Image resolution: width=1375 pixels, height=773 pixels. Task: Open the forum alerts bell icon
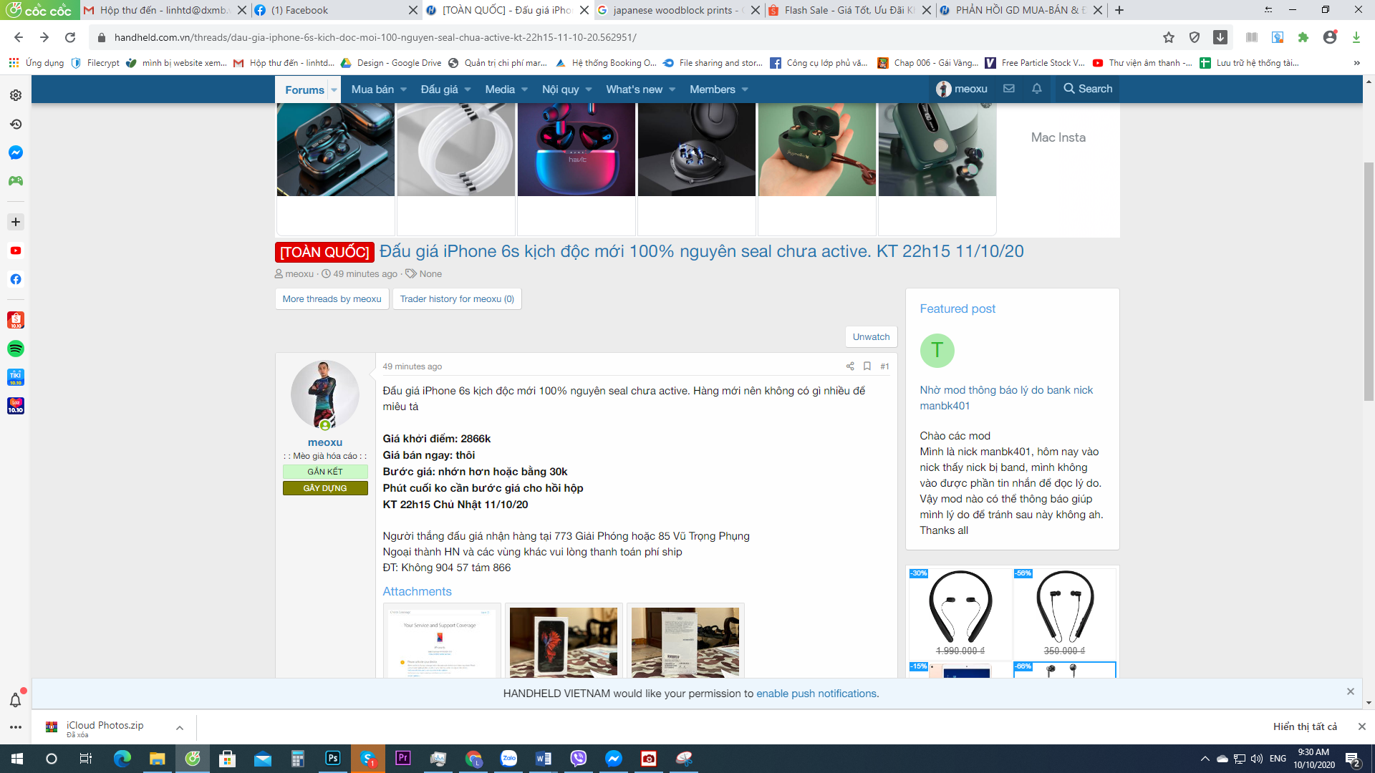click(x=1036, y=89)
